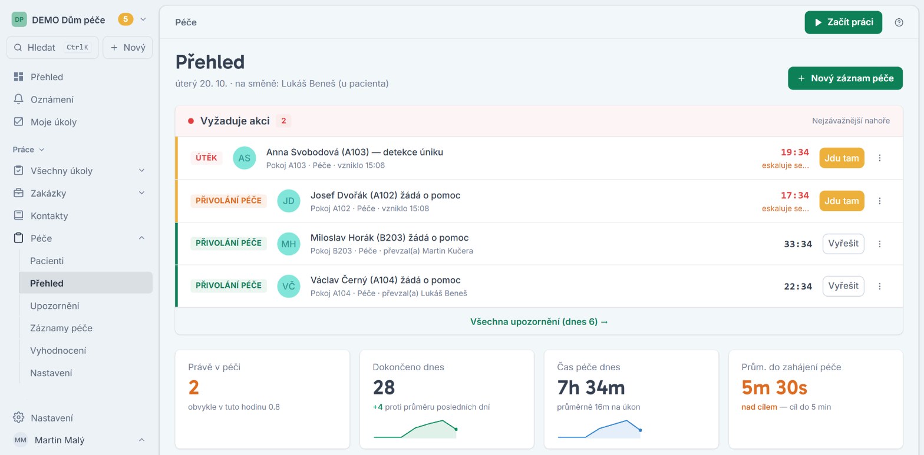This screenshot has height=455, width=924.
Task: Click the help question mark icon
Action: point(899,22)
